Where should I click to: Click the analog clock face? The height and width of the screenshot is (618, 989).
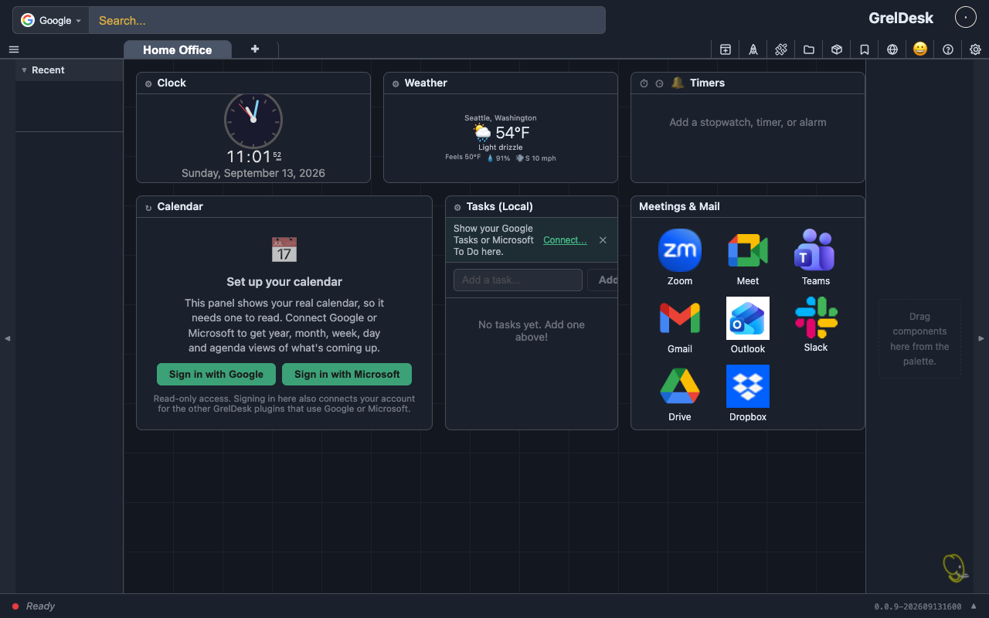[253, 121]
